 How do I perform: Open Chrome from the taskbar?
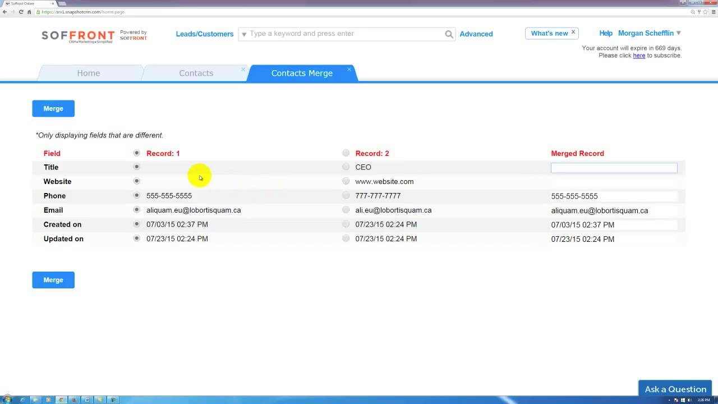tap(61, 400)
